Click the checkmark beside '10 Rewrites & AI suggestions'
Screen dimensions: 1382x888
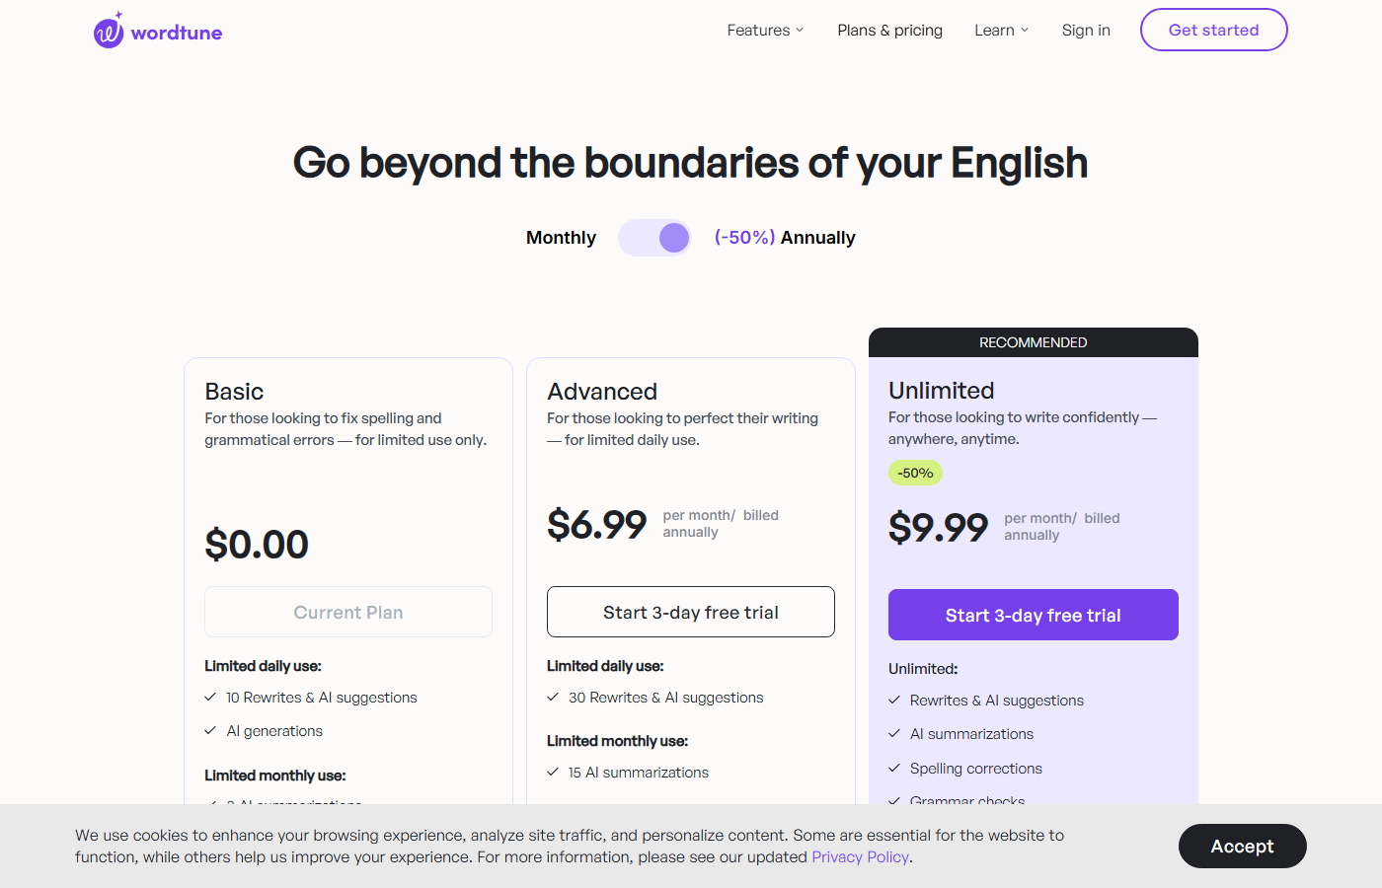(x=210, y=698)
